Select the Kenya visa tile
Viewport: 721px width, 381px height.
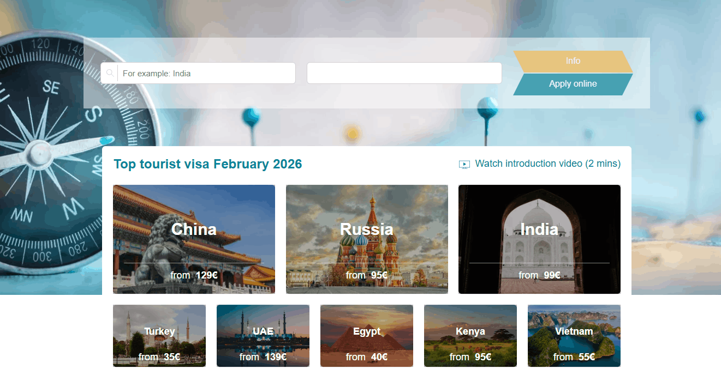point(470,336)
